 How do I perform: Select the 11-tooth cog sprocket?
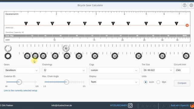tap(27, 56)
